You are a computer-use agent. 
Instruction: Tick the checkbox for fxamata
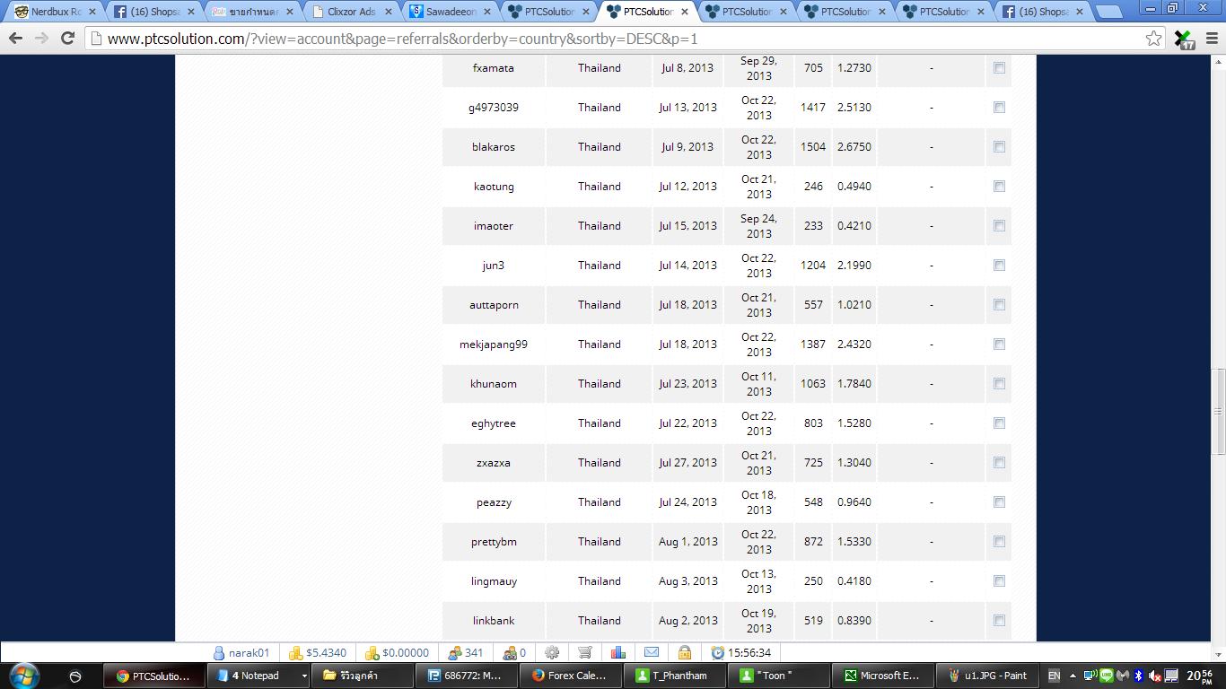(x=999, y=68)
